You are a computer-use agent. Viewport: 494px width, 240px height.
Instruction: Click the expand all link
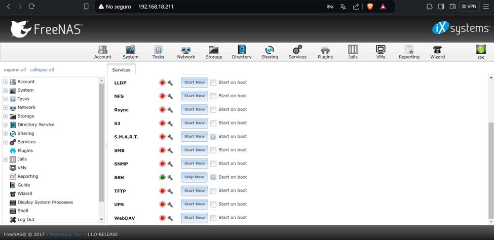coord(15,70)
